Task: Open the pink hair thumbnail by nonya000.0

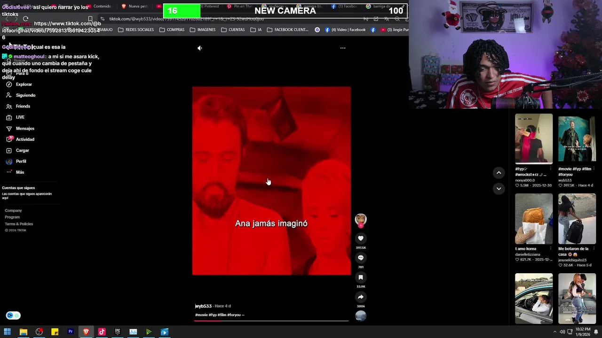Action: [x=534, y=139]
